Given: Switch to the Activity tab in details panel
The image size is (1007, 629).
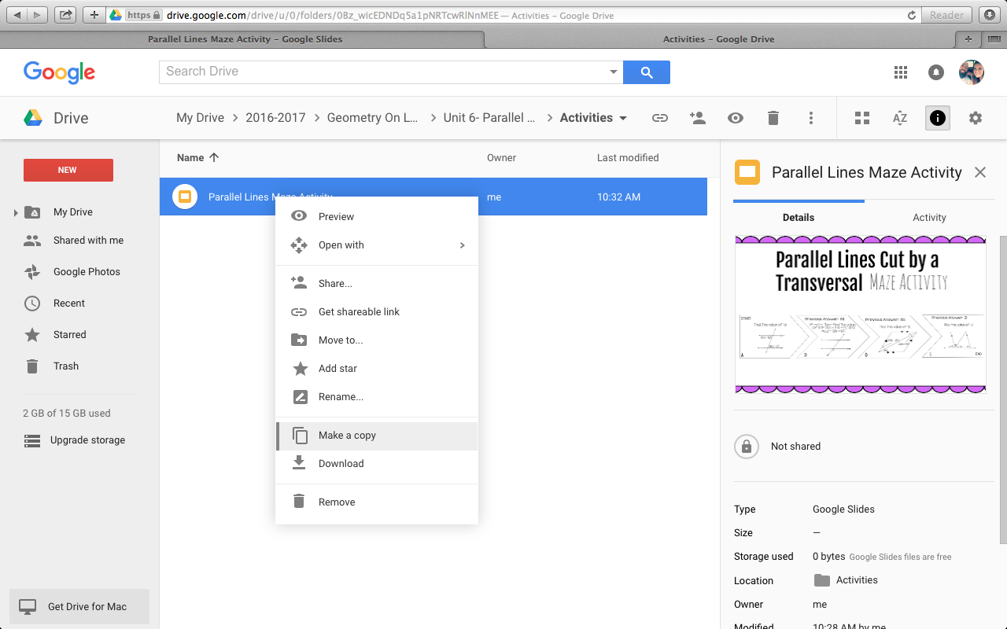Looking at the screenshot, I should click(x=929, y=217).
